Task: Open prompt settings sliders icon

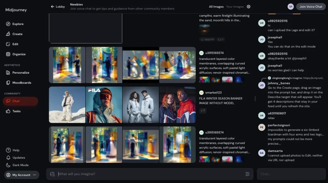Action: tap(247, 174)
